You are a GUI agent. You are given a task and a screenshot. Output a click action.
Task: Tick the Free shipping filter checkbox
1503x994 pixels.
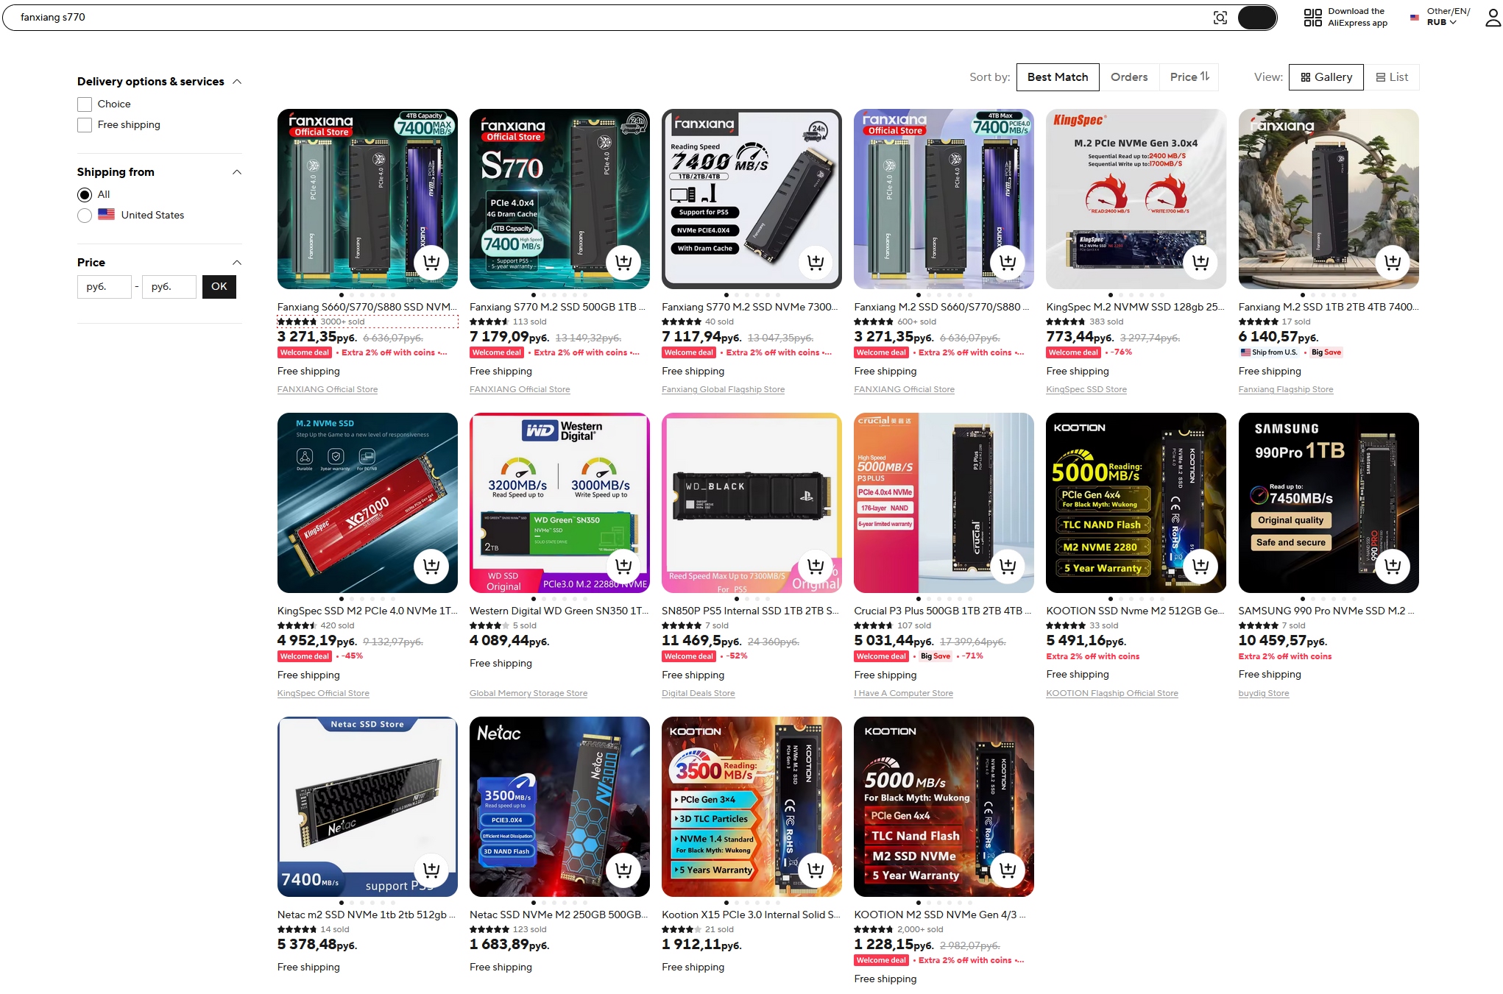tap(85, 125)
